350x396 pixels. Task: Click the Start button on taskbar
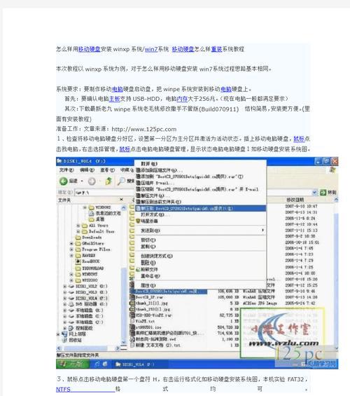[x=73, y=364]
